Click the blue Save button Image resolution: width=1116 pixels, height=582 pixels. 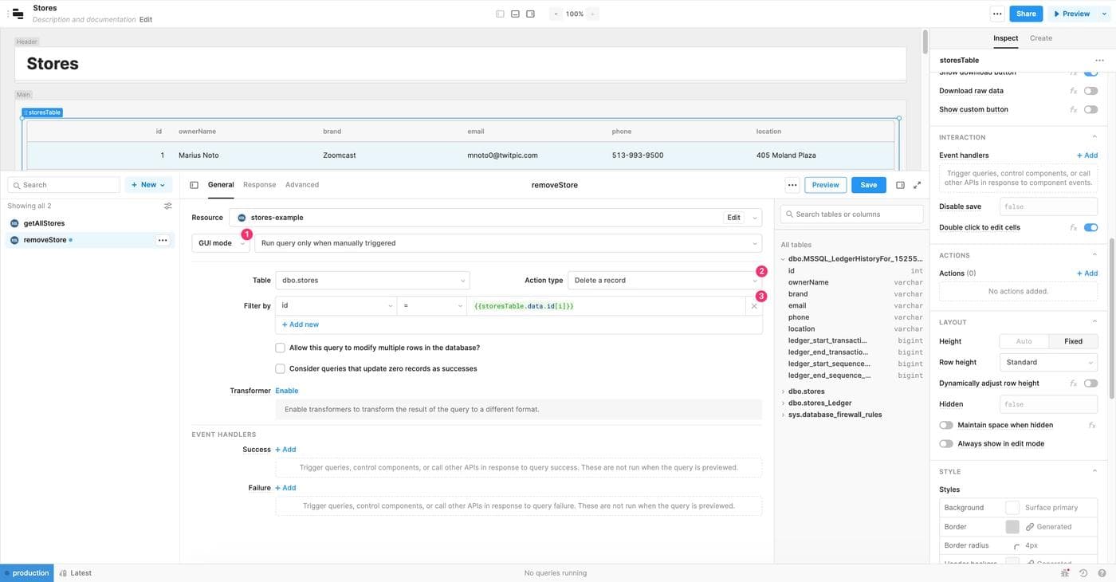(868, 185)
